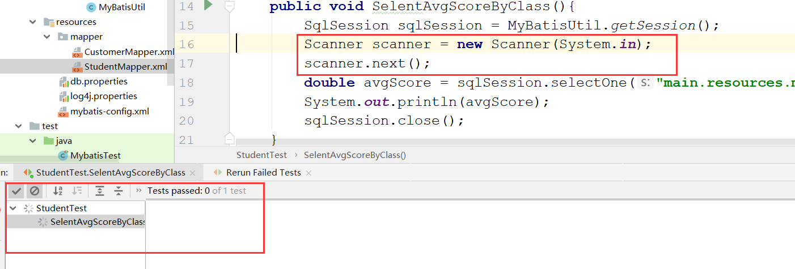
Task: Click the XML icon beside StudentMapper.xml
Action: pos(78,67)
